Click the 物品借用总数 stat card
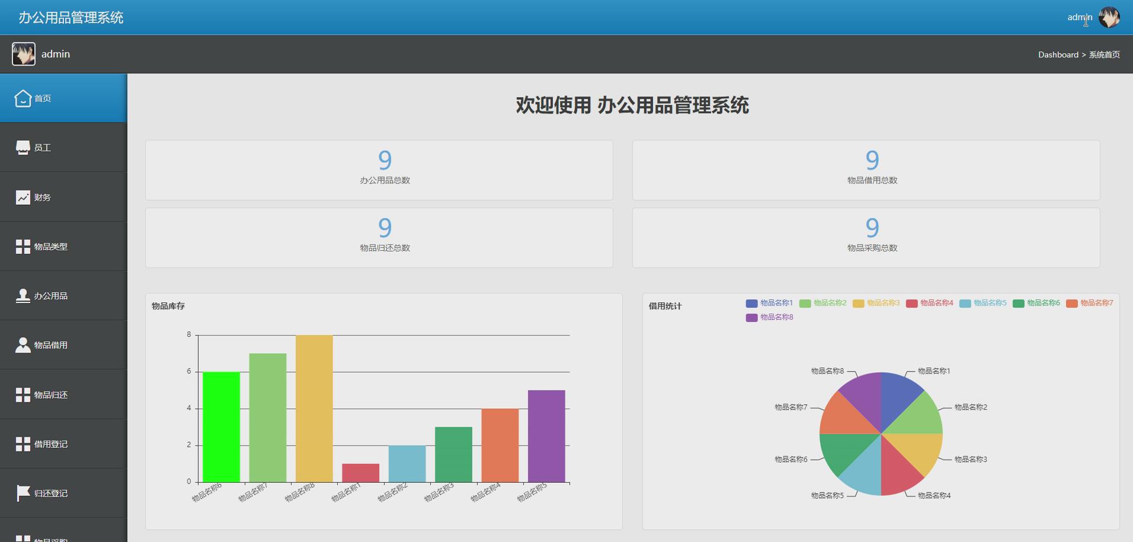The image size is (1133, 542). click(866, 170)
